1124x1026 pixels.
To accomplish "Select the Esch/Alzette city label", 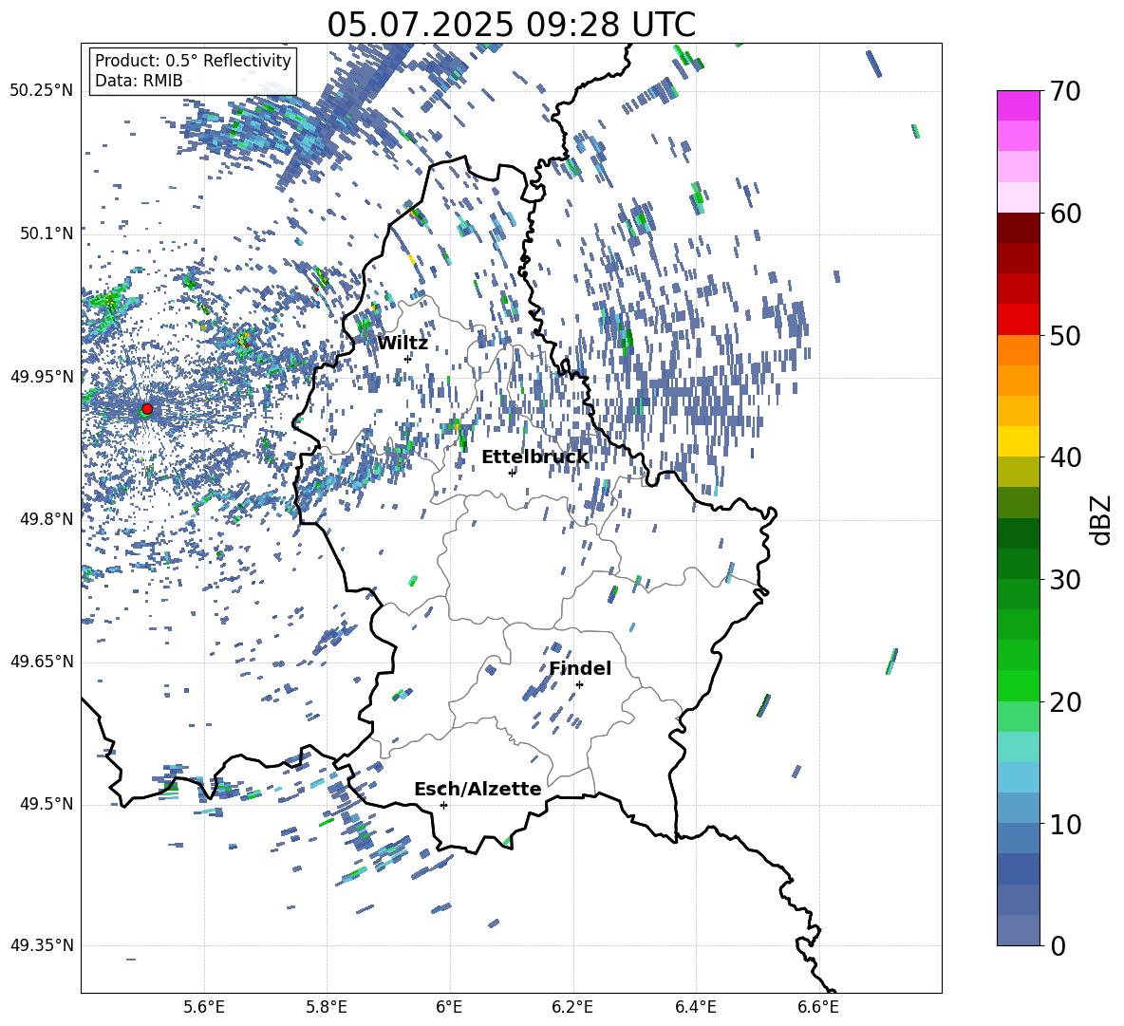I will 478,789.
